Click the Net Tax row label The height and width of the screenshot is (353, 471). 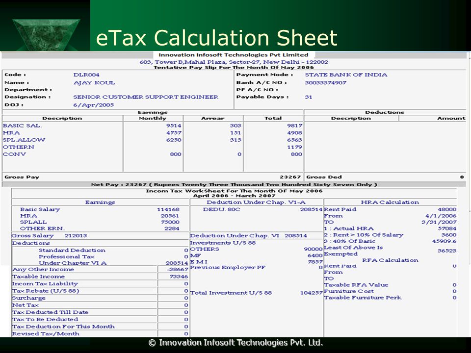click(x=25, y=305)
